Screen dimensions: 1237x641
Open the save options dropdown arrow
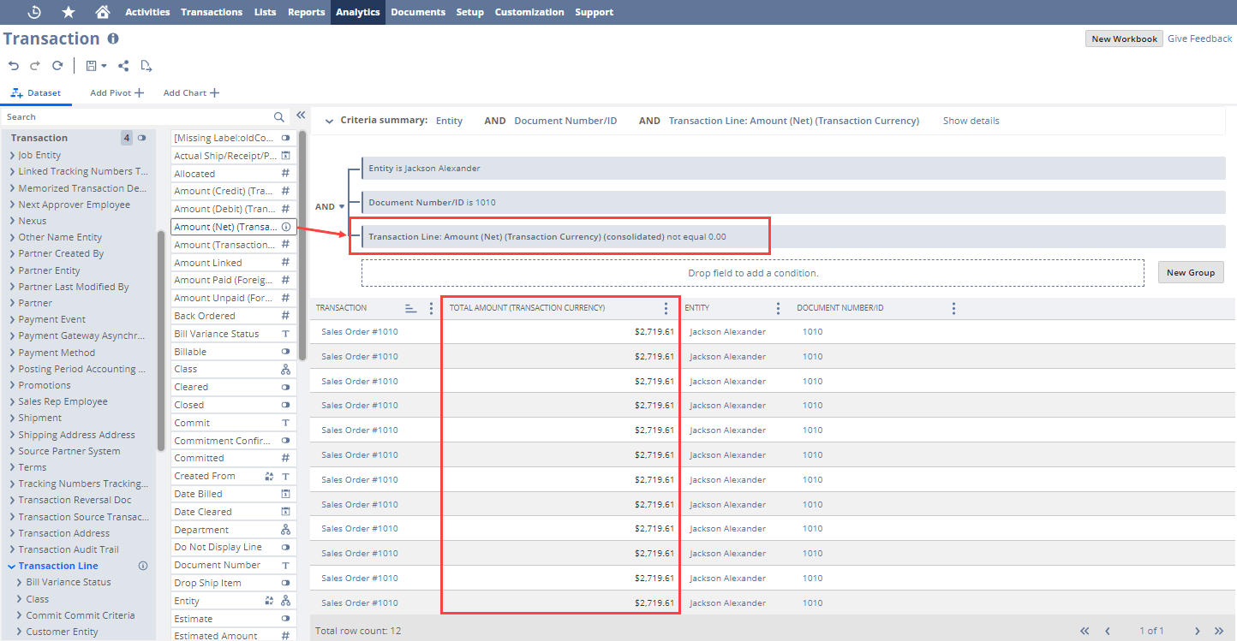[104, 66]
